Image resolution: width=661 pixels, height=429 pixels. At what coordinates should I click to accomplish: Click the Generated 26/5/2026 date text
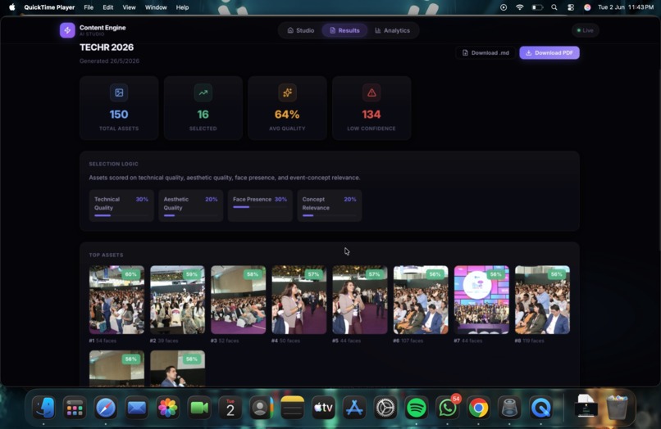[109, 61]
